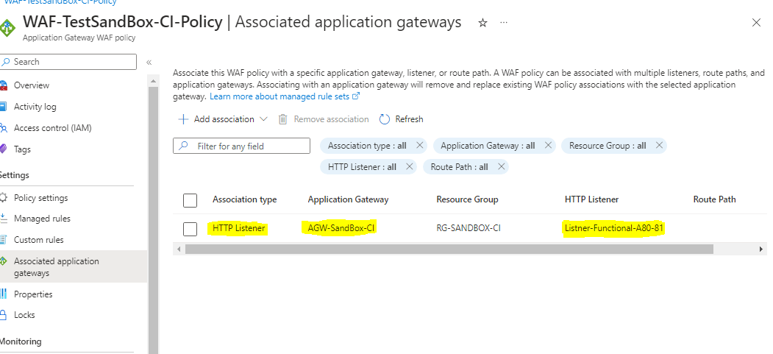This screenshot has height=354, width=773.
Task: Open Locks in the sidebar
Action: (x=25, y=314)
